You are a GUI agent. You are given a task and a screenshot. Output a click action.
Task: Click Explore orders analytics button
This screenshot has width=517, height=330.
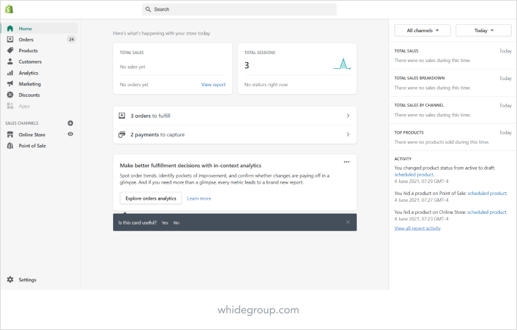click(151, 198)
